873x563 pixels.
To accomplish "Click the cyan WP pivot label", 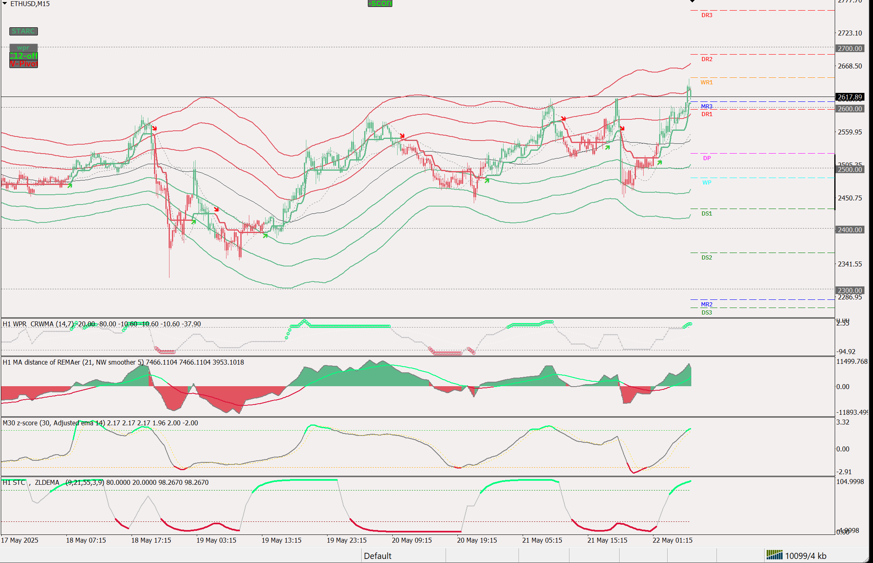I will pos(707,183).
